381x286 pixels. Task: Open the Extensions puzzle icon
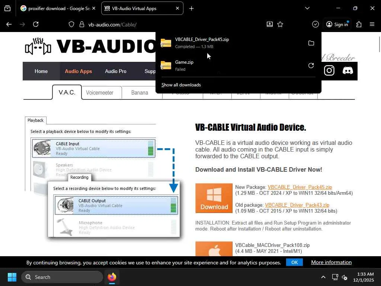point(359,24)
